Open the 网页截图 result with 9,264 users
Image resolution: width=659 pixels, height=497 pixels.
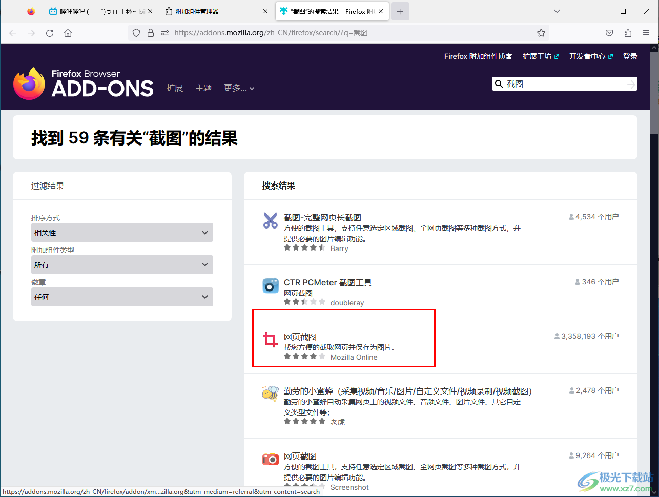(x=300, y=456)
